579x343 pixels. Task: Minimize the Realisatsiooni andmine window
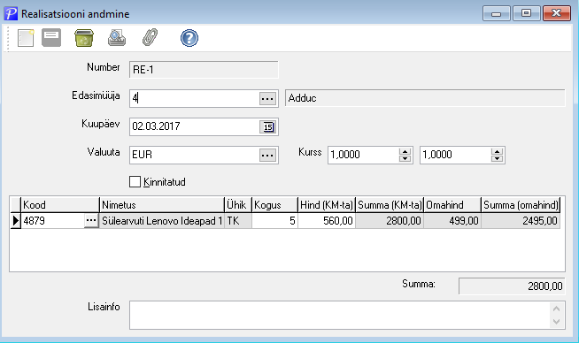[497, 13]
